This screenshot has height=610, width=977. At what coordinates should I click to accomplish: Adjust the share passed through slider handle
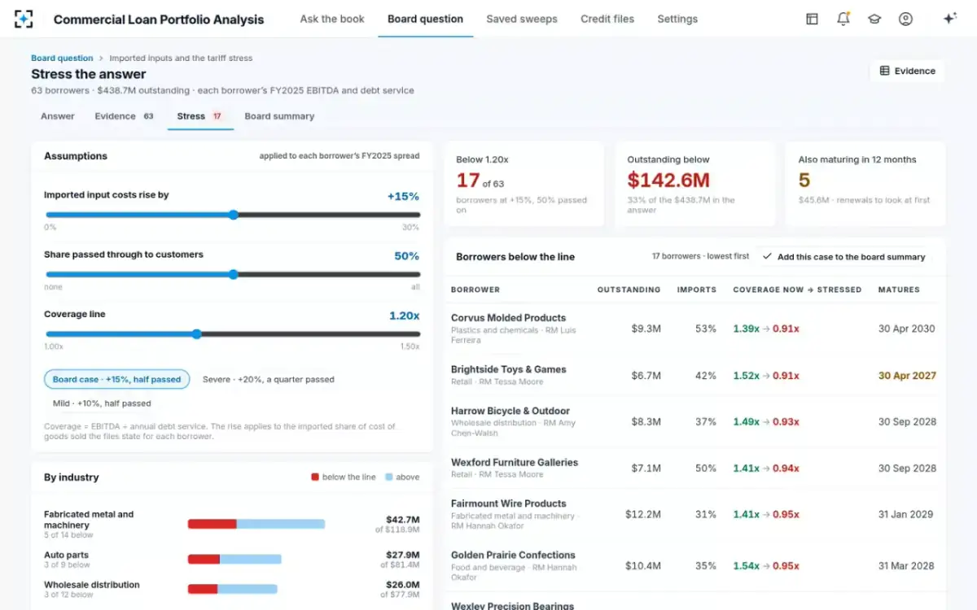tap(233, 275)
